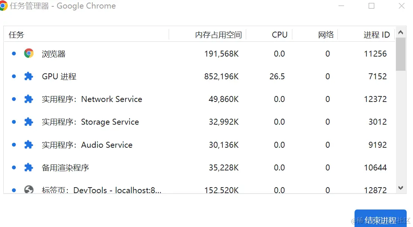
Task: Click the Chrome logo in the title bar
Action: [3, 6]
